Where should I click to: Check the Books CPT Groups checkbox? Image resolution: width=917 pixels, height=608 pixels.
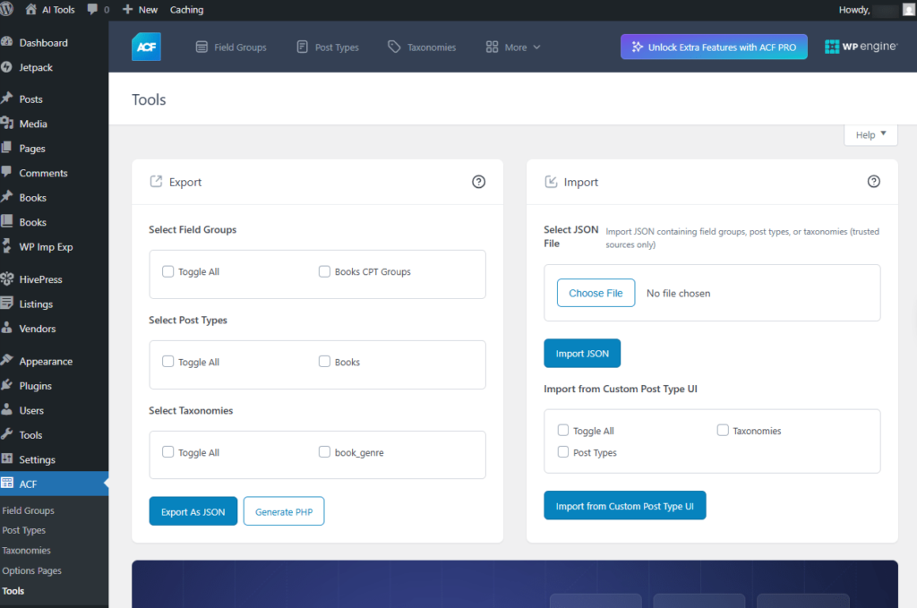[x=324, y=271]
